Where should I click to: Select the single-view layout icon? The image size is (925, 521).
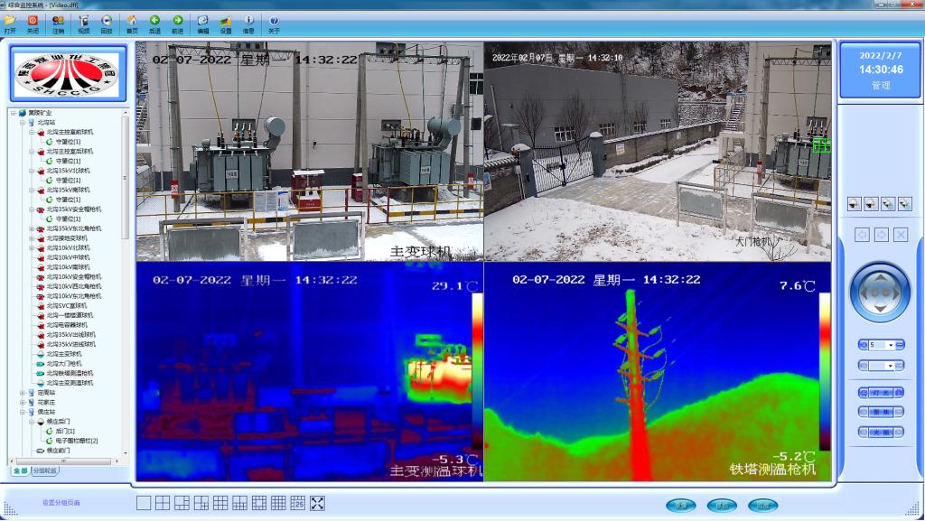(x=143, y=503)
